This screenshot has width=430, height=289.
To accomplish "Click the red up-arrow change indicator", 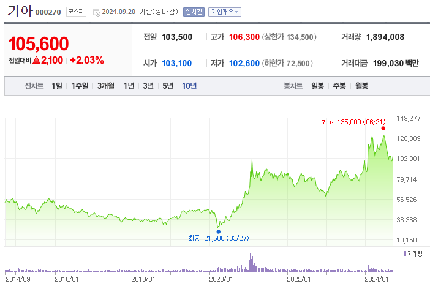I will 36,61.
